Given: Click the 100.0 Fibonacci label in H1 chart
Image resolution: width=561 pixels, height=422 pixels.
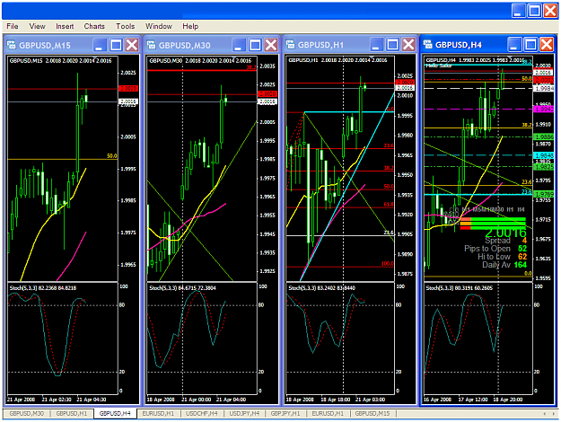Looking at the screenshot, I should point(387,264).
